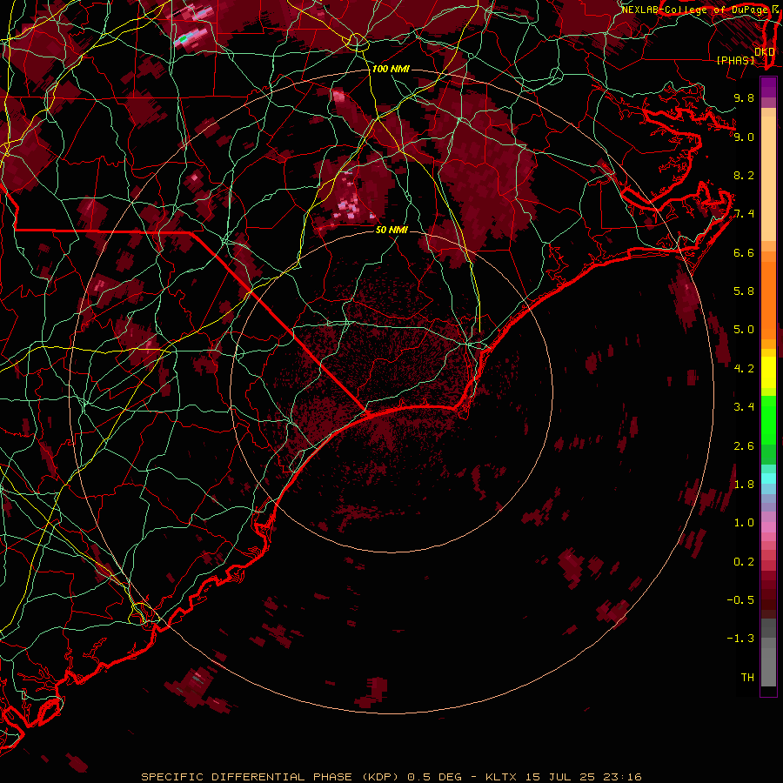This screenshot has width=783, height=783.
Task: Click the -1.3 value on the scale
Action: tap(740, 639)
